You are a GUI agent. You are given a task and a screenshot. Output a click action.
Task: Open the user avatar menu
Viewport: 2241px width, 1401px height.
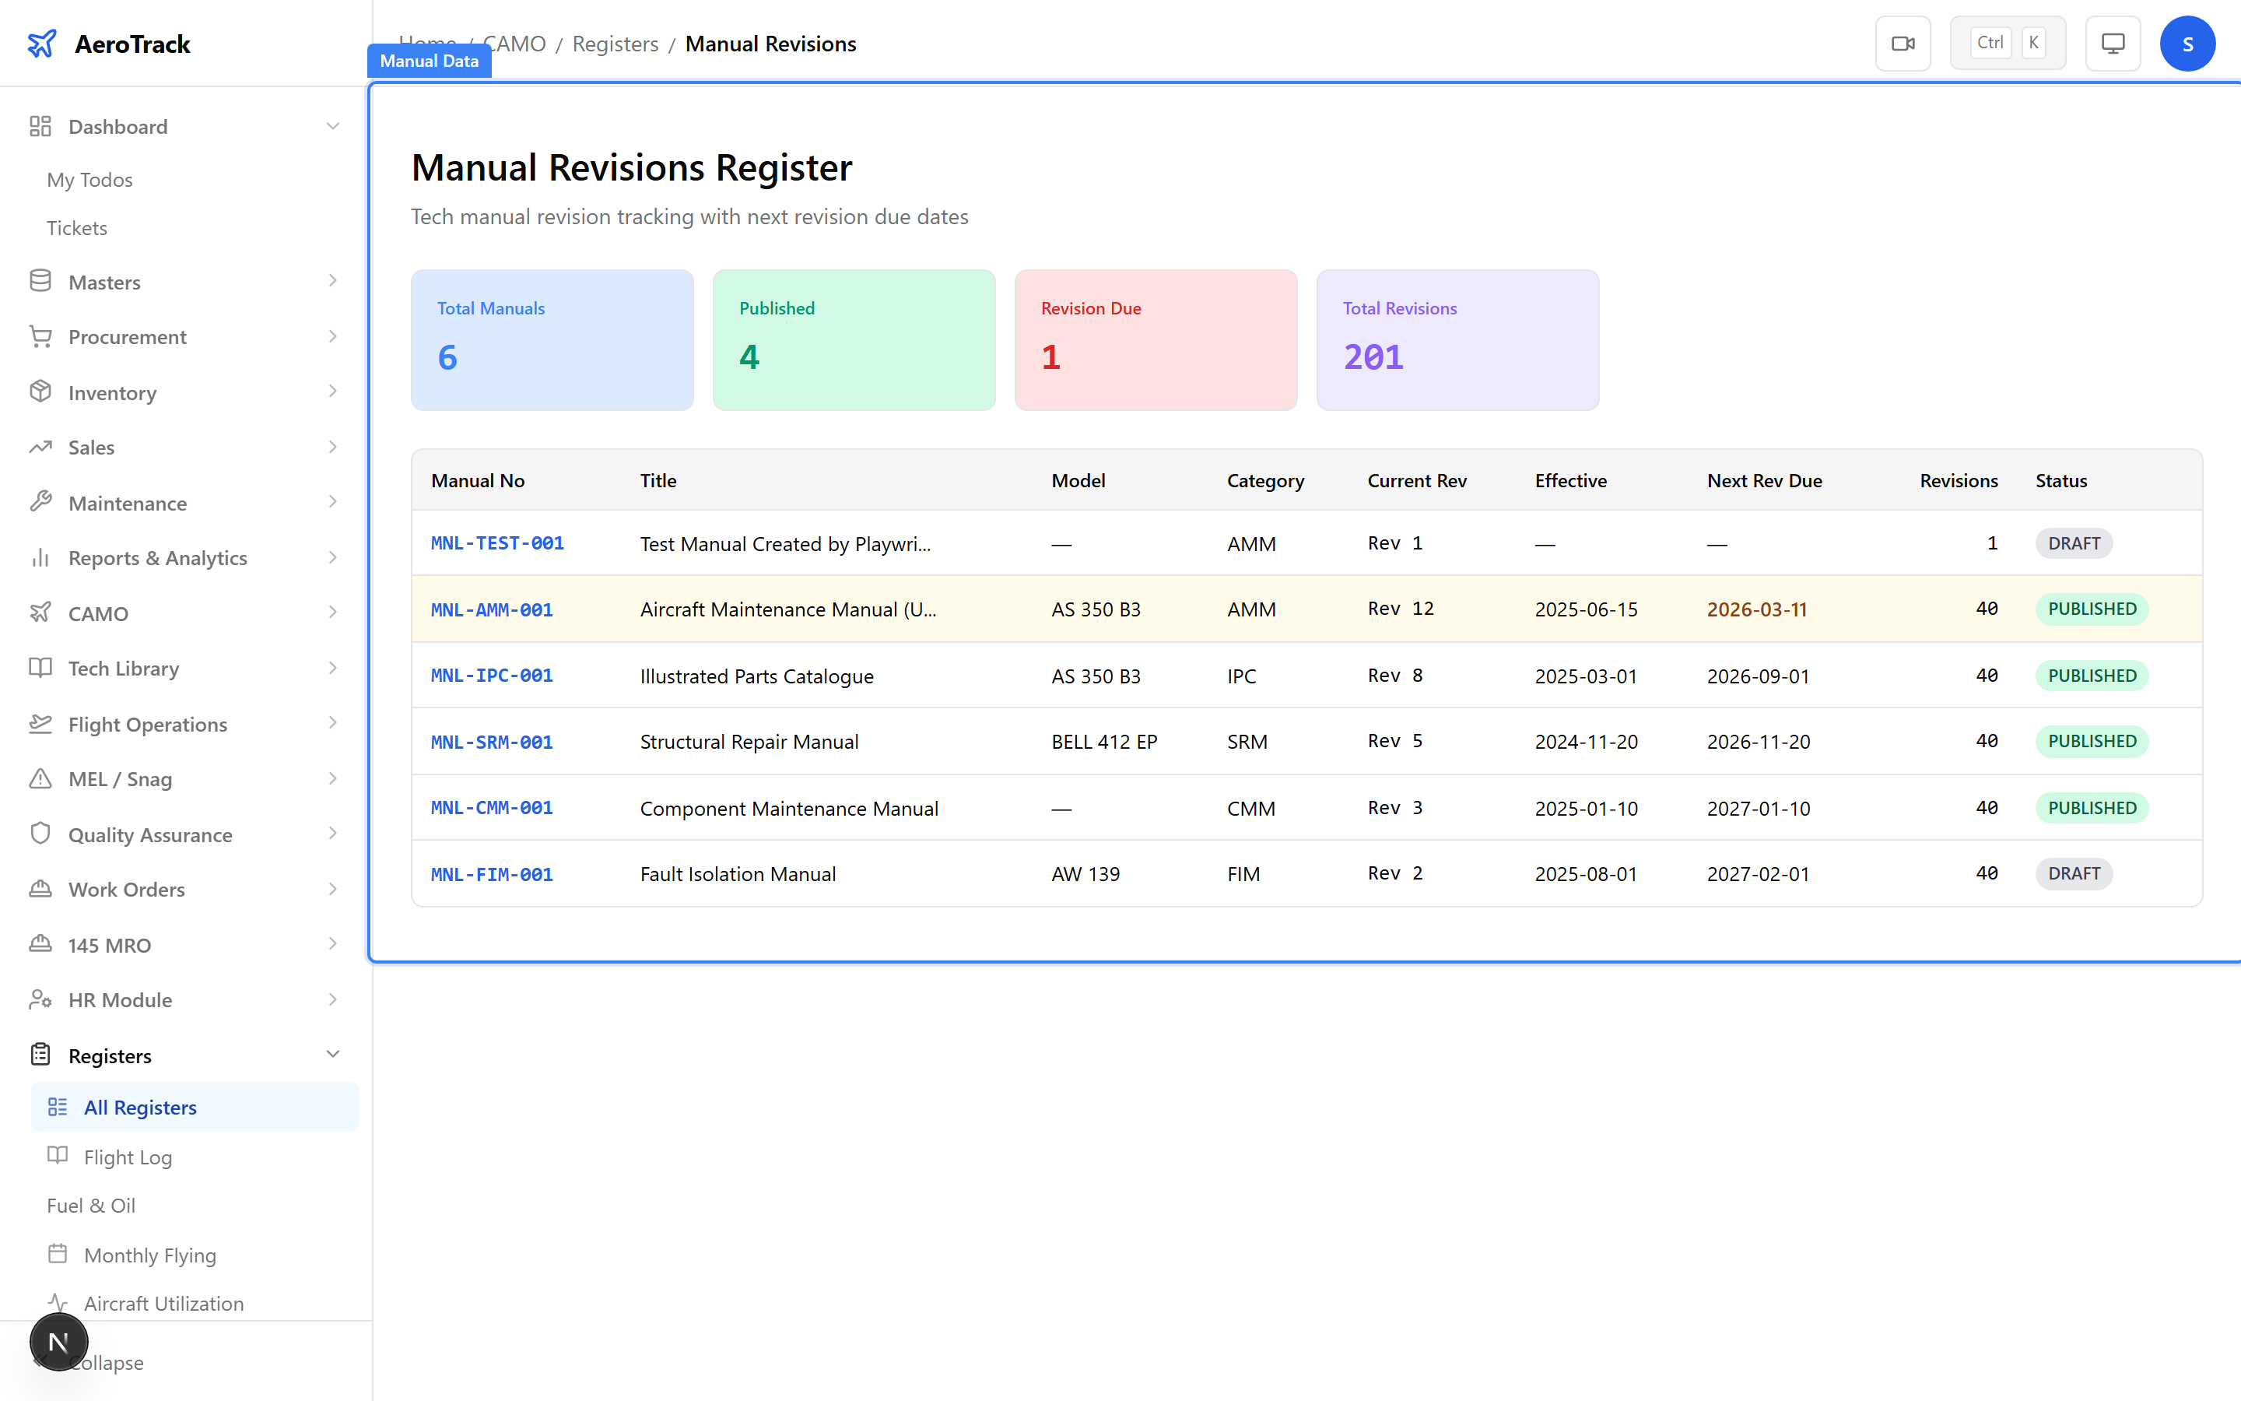coord(2187,43)
